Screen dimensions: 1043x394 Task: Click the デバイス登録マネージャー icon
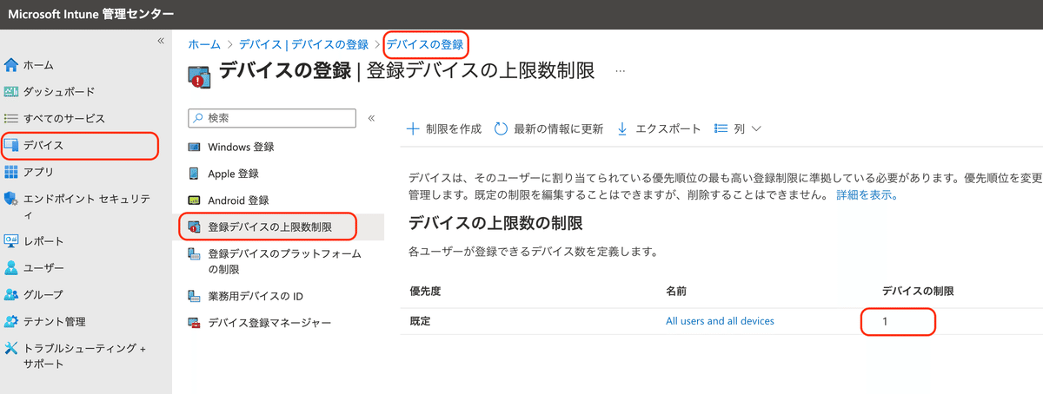[x=194, y=323]
